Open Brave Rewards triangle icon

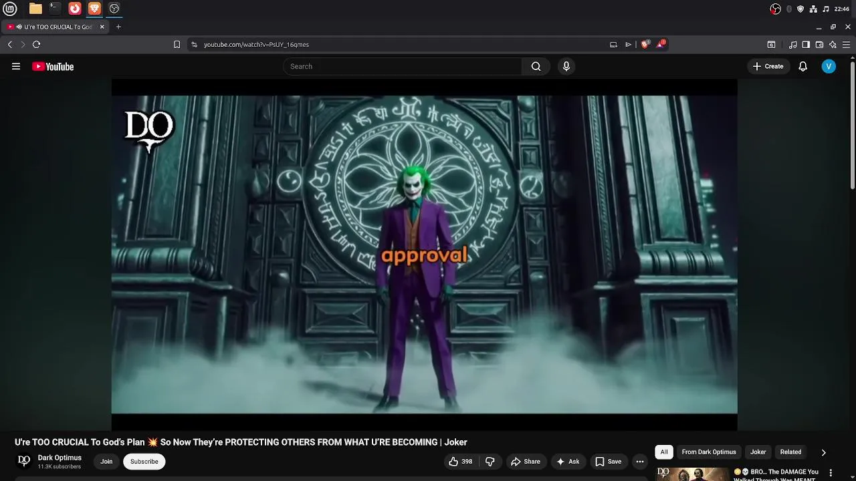(661, 44)
